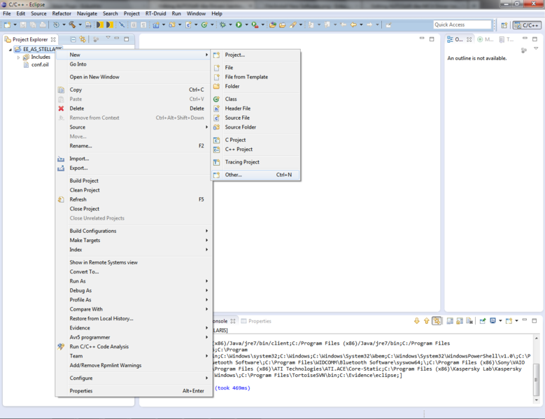Click the Run button in toolbar
Screen dimensions: 545x419
[x=239, y=24]
